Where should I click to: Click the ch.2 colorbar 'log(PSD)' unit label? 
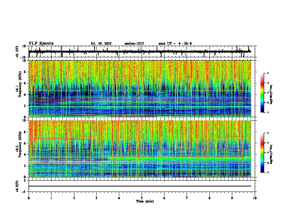(271, 154)
